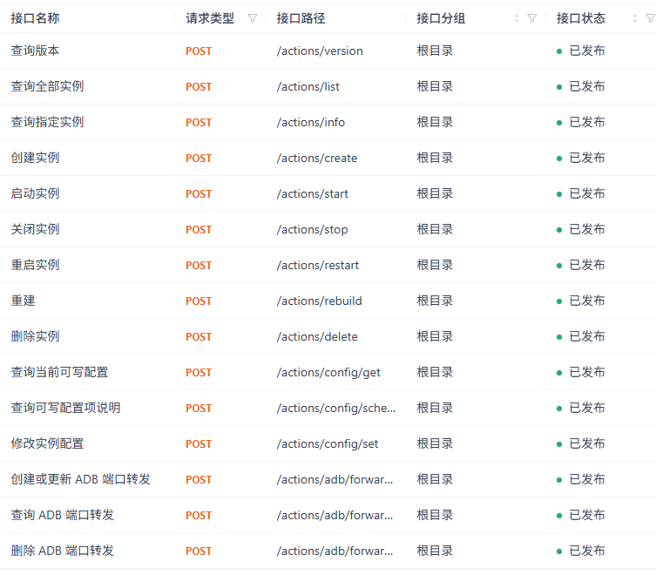Click 根目录 in the 启动实例 row
Image resolution: width=656 pixels, height=575 pixels.
(435, 193)
